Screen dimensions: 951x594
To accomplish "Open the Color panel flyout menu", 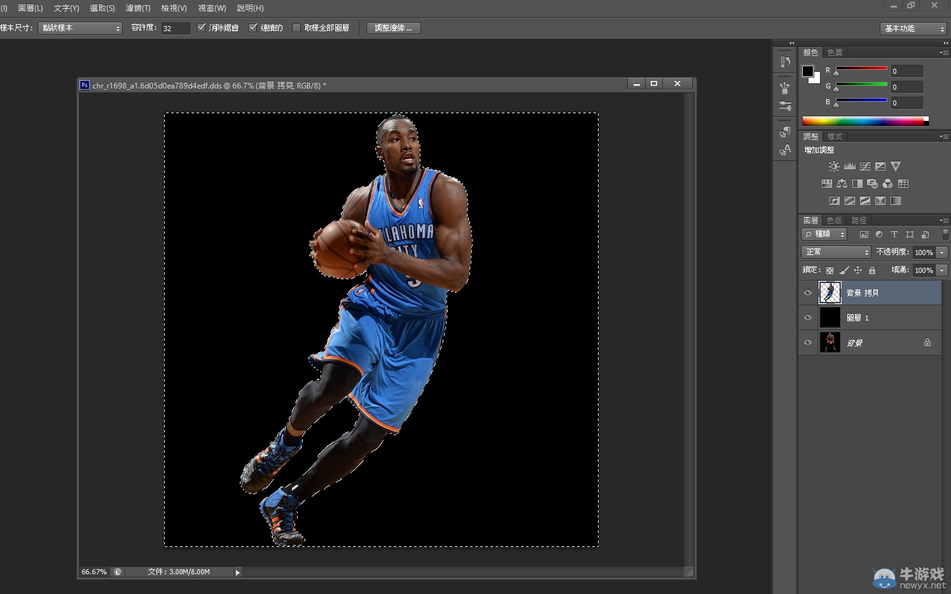I will pos(944,52).
